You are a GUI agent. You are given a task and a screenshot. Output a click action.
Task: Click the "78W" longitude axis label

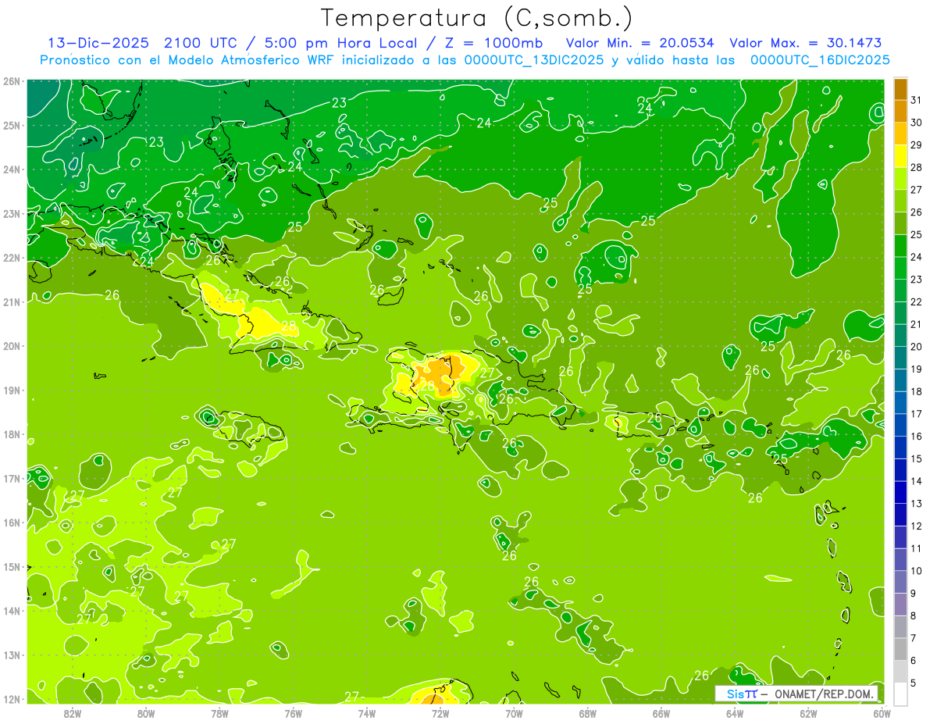point(219,713)
